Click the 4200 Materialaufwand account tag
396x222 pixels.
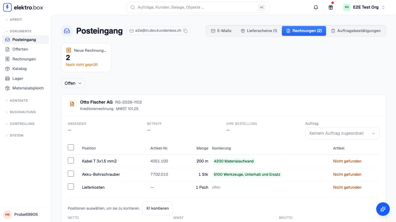point(234,161)
